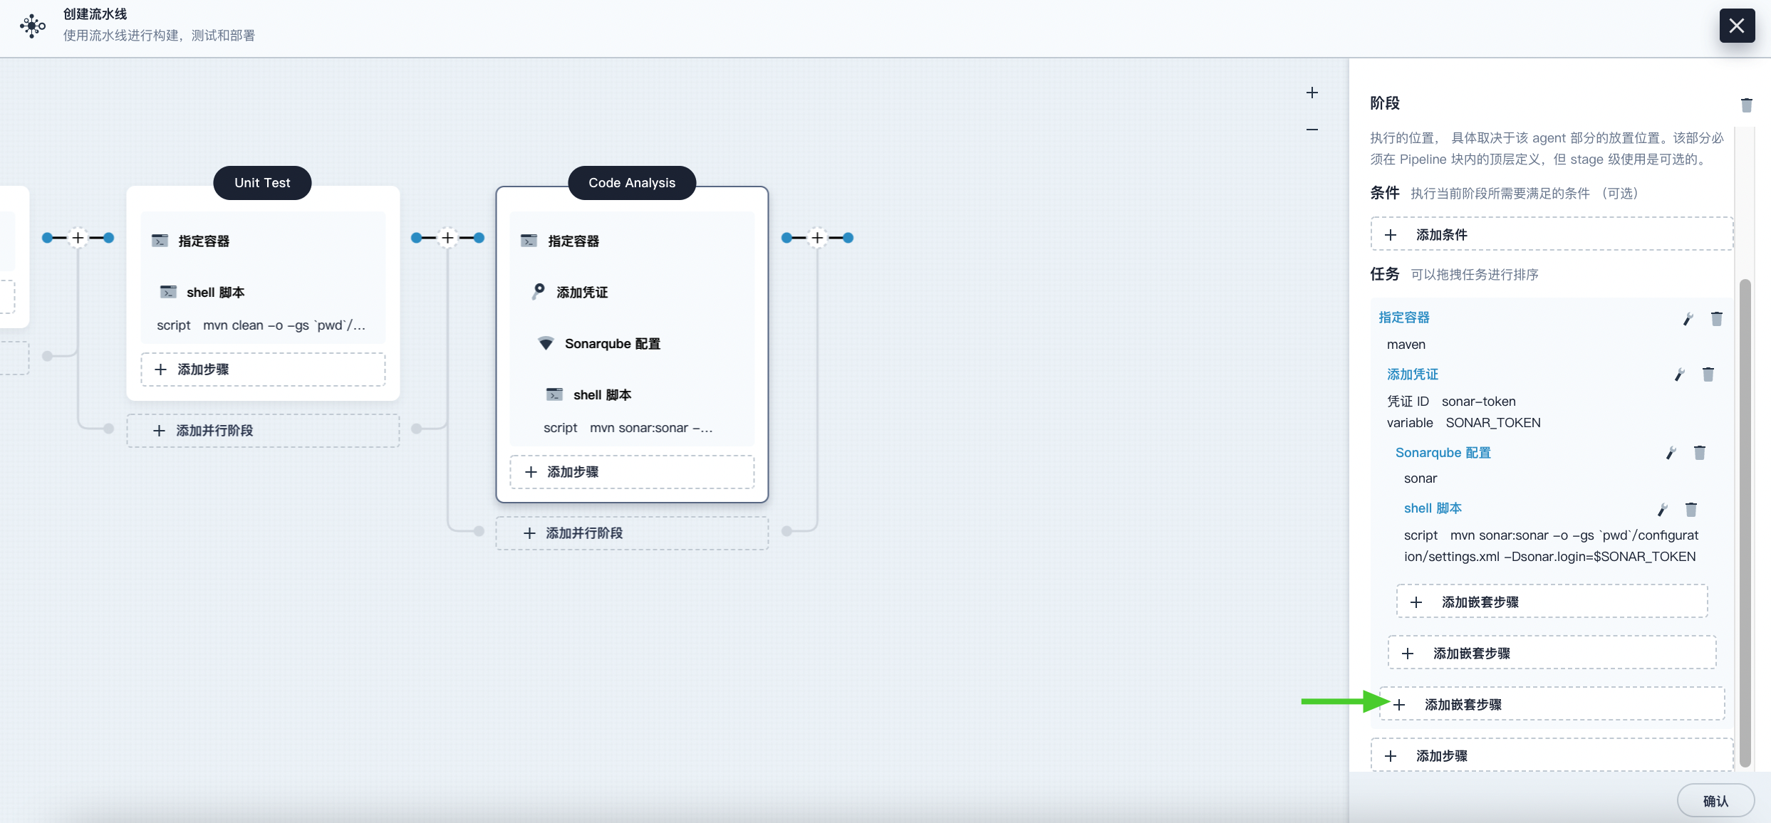The image size is (1771, 823).
Task: Select the Code Analysis stage title
Action: (x=631, y=182)
